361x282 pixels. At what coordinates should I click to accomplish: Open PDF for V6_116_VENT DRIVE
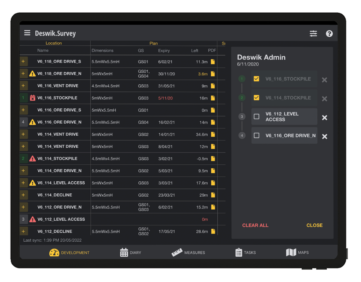(213, 86)
